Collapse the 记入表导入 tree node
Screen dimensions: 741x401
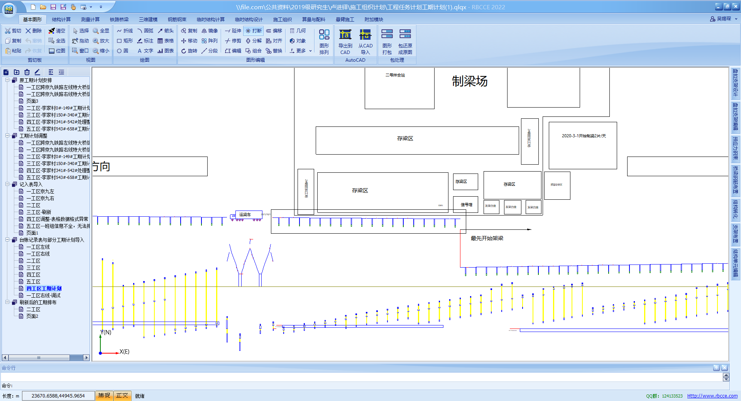pos(7,184)
